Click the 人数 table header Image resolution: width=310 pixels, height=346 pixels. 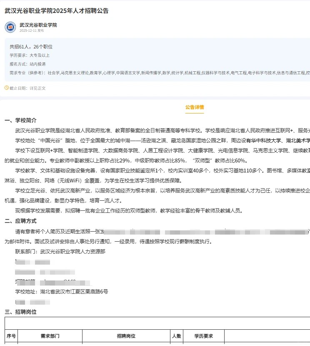point(177,336)
